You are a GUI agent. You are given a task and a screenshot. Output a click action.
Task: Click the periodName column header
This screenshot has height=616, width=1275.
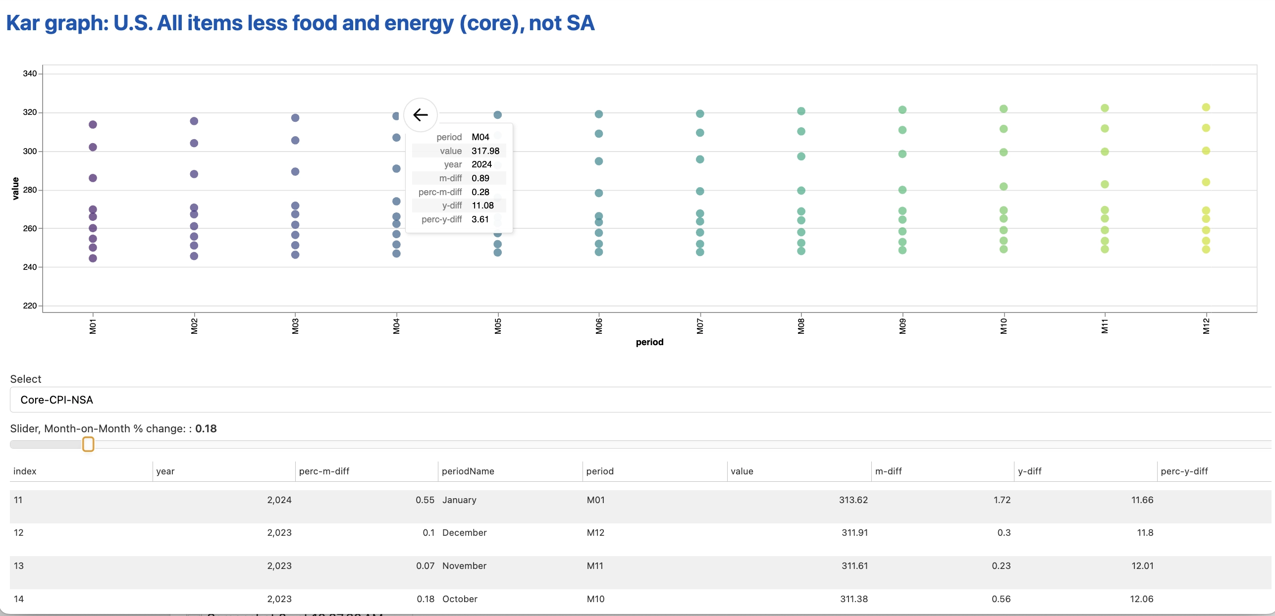(x=468, y=471)
